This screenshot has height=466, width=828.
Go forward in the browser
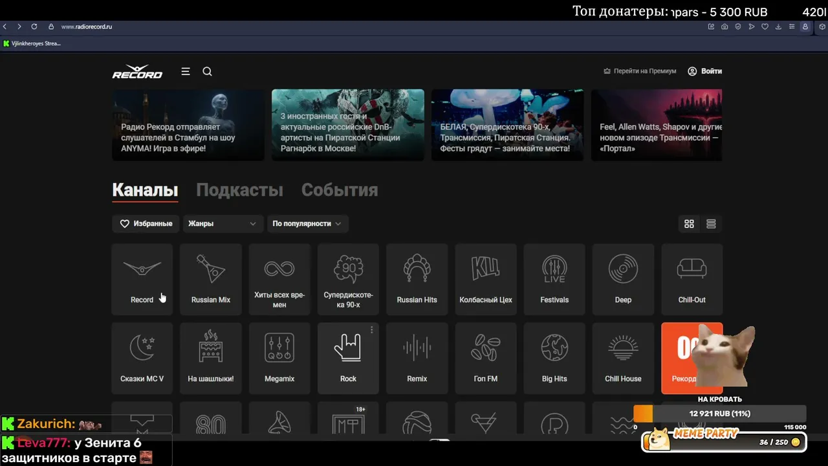tap(19, 27)
